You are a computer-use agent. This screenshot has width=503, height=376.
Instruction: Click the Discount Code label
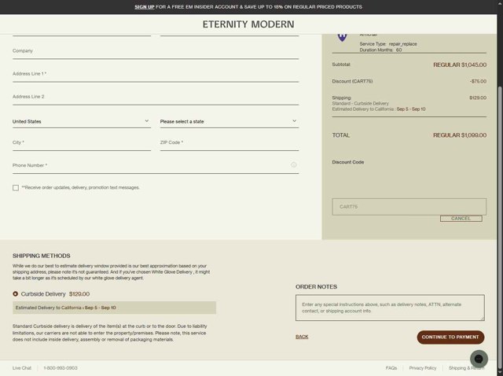pyautogui.click(x=347, y=162)
